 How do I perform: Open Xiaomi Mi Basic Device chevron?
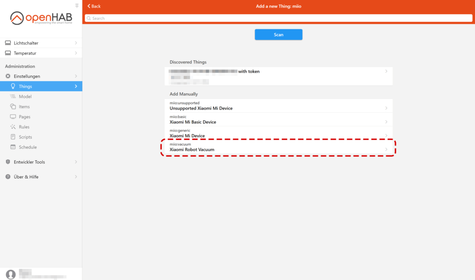point(386,121)
